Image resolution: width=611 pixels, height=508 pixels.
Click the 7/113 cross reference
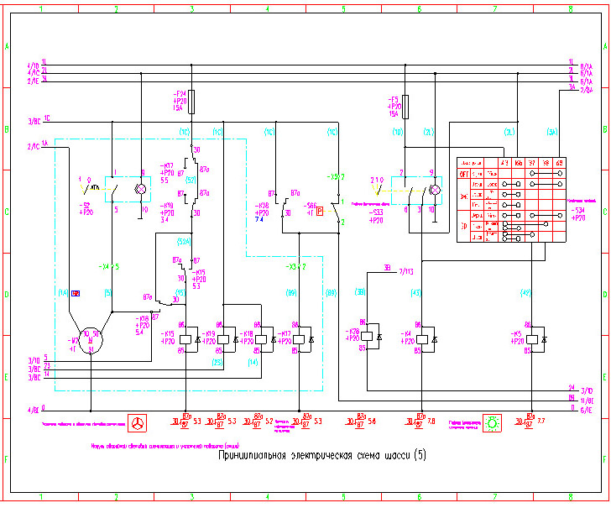coord(406,271)
